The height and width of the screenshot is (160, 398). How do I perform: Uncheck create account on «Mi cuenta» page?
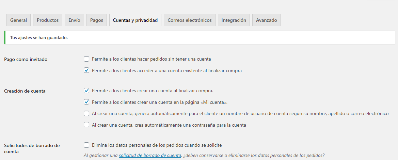click(86, 102)
